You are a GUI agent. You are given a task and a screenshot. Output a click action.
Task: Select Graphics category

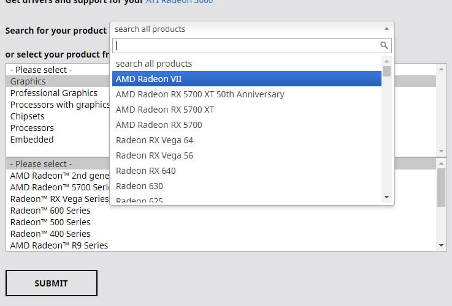pyautogui.click(x=59, y=81)
